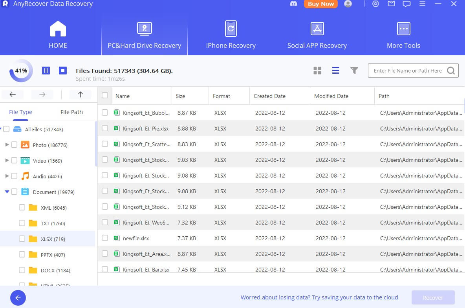The height and width of the screenshot is (308, 465).
Task: Click the 41% scan progress circle
Action: (20, 71)
